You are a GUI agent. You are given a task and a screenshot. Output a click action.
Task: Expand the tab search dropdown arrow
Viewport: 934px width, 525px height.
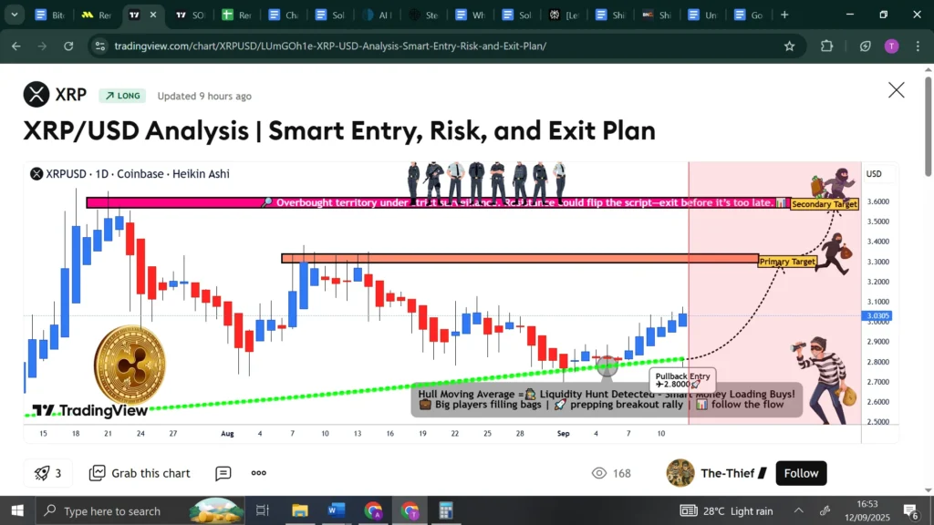(15, 15)
